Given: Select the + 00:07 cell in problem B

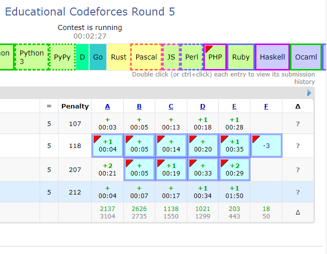Looking at the screenshot, I should pyautogui.click(x=139, y=192).
